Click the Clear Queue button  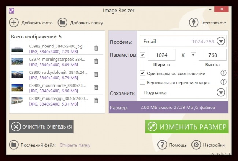[41, 127]
